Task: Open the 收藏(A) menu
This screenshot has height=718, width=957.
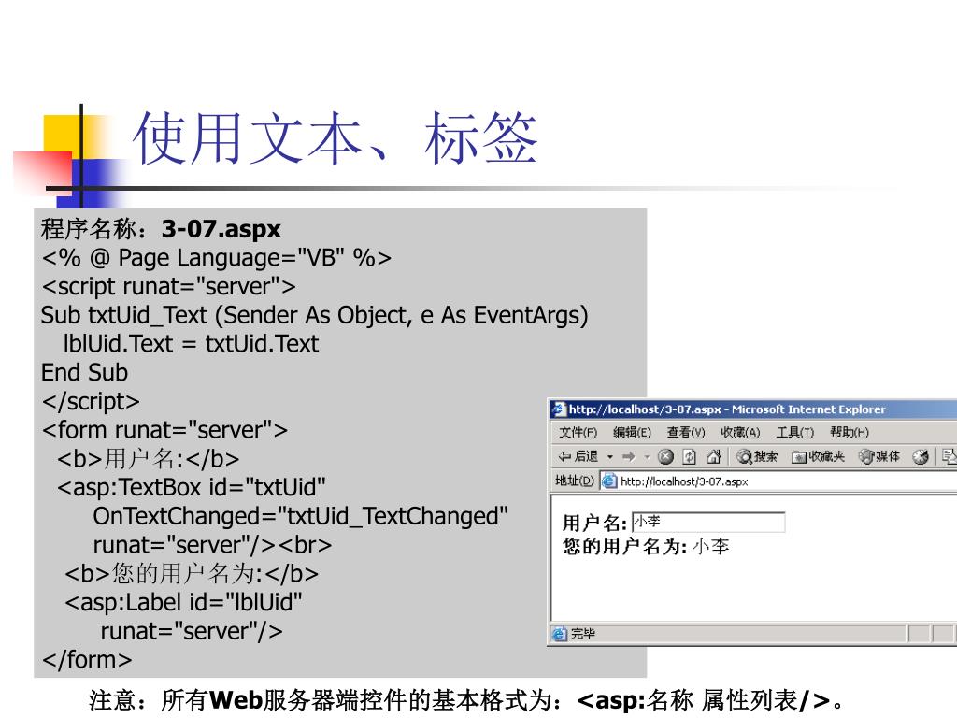Action: 740,432
